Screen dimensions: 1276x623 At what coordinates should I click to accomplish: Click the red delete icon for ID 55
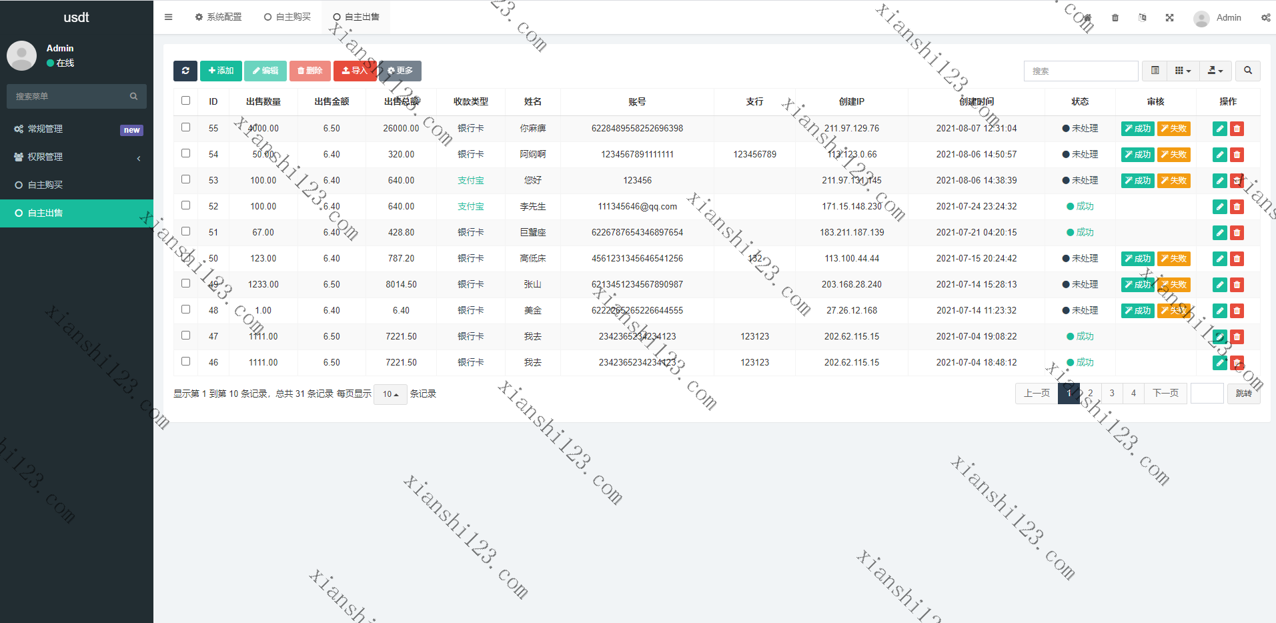point(1237,129)
